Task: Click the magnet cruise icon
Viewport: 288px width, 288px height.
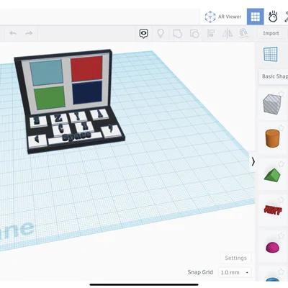Action: [x=243, y=33]
